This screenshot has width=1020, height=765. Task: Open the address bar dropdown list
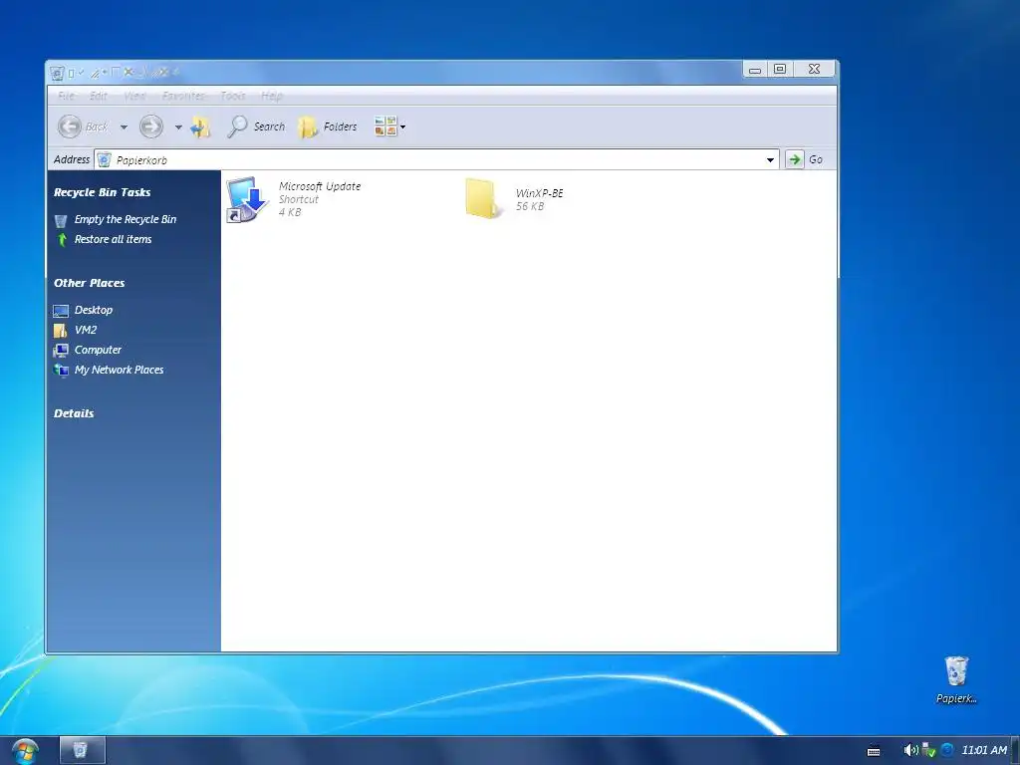[770, 160]
